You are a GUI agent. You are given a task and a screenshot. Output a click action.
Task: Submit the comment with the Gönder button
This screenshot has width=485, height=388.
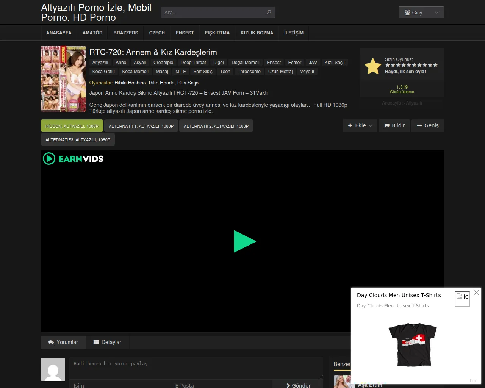tap(298, 385)
